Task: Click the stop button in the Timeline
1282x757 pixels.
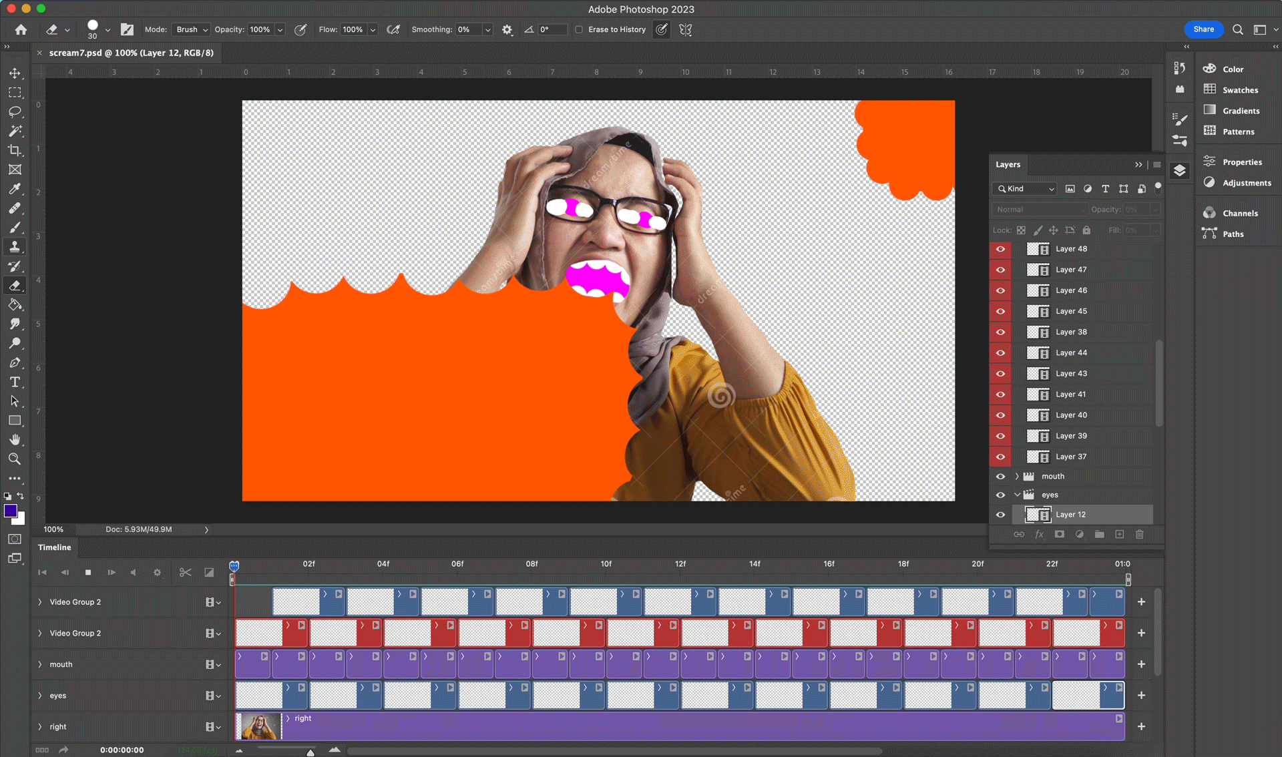Action: [x=88, y=572]
